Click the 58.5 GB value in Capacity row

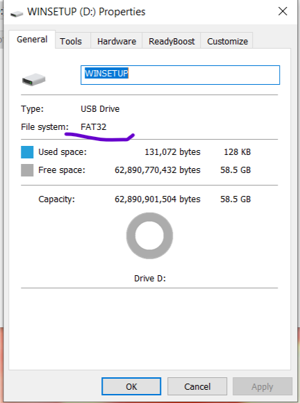click(235, 199)
